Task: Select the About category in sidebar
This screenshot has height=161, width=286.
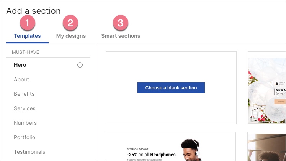Action: click(21, 79)
